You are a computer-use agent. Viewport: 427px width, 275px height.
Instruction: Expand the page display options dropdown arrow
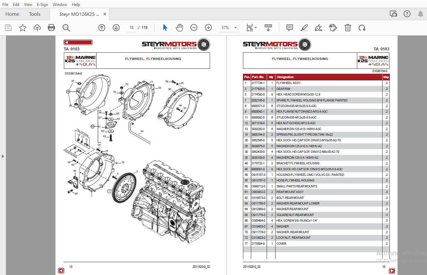coord(256,28)
